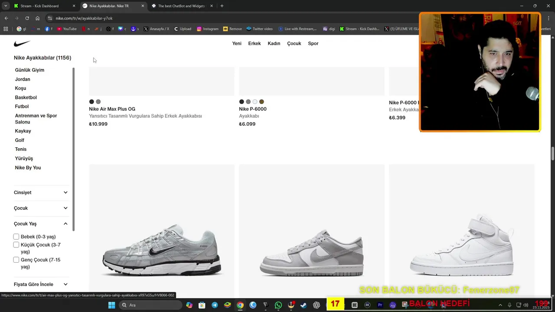555x312 pixels.
Task: Open the Spor menu
Action: pos(313,43)
